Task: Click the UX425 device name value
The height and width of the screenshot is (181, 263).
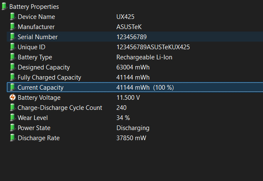Action: coord(125,17)
